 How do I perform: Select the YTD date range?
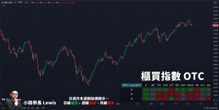pyautogui.click(x=24, y=108)
